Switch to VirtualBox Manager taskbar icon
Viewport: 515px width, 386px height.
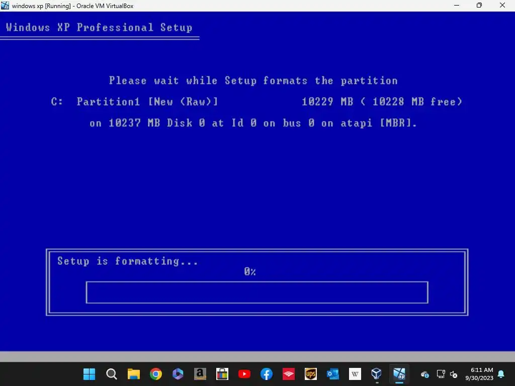376,374
